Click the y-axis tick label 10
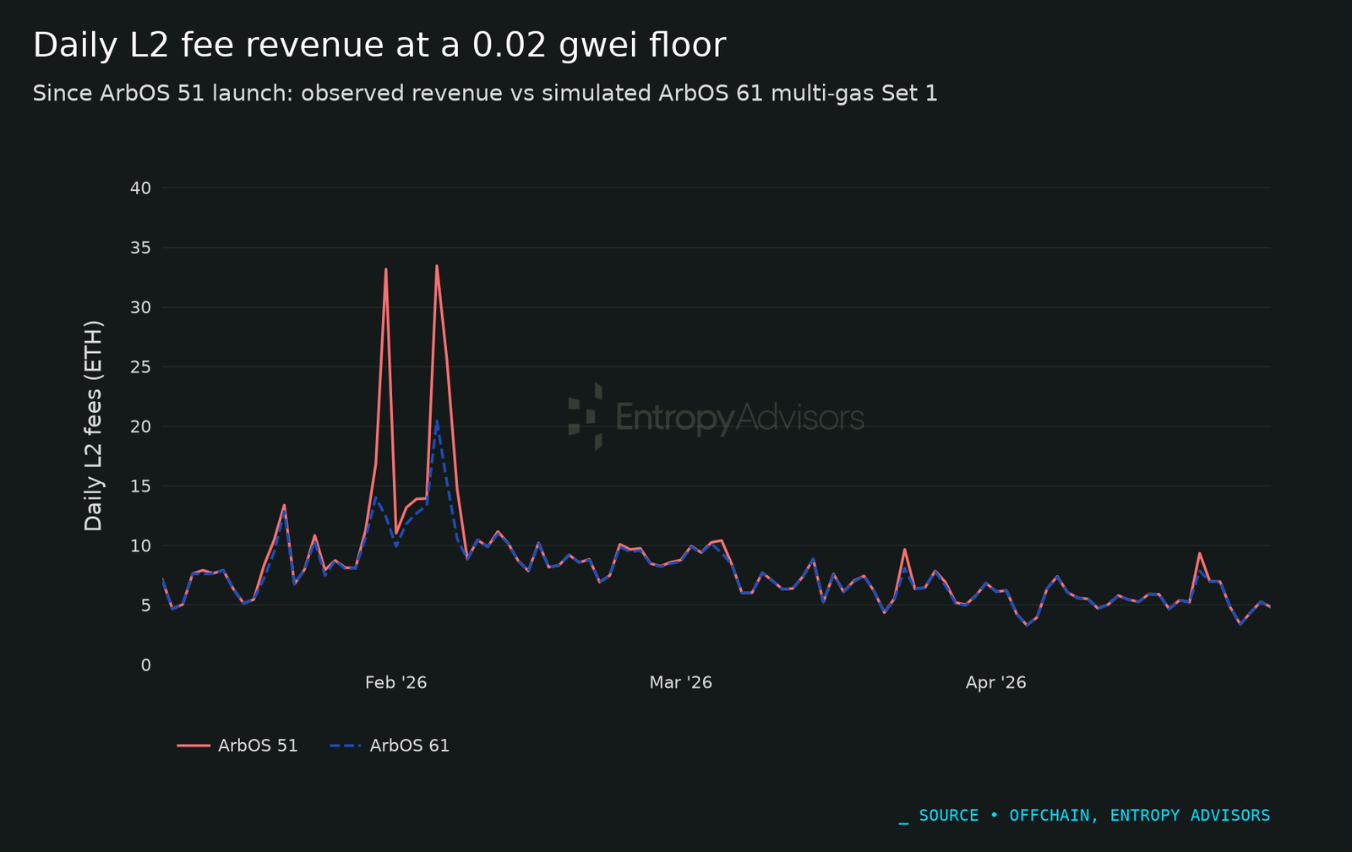Image resolution: width=1352 pixels, height=852 pixels. (140, 545)
